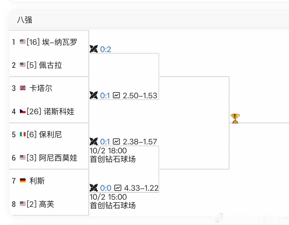Open odds chart icon next to 2.50–1.53
The image size is (289, 225).
[x=116, y=95]
